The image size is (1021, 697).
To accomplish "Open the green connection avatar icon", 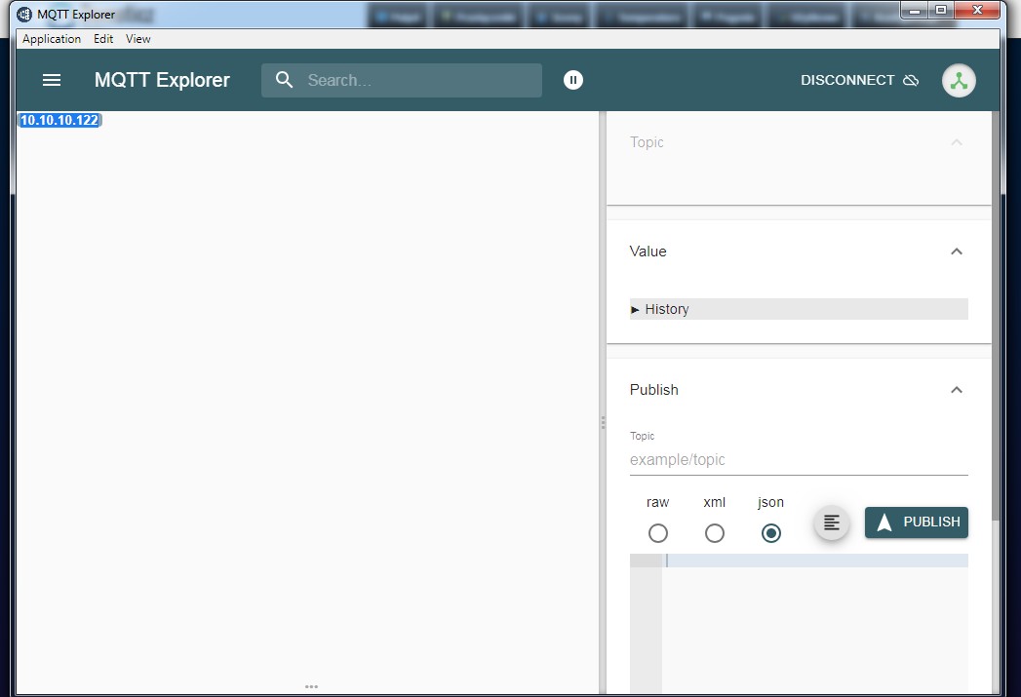I will tap(959, 81).
